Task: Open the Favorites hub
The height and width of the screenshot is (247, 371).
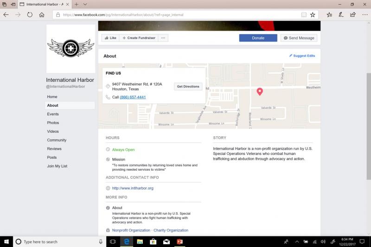Action: pos(329,15)
